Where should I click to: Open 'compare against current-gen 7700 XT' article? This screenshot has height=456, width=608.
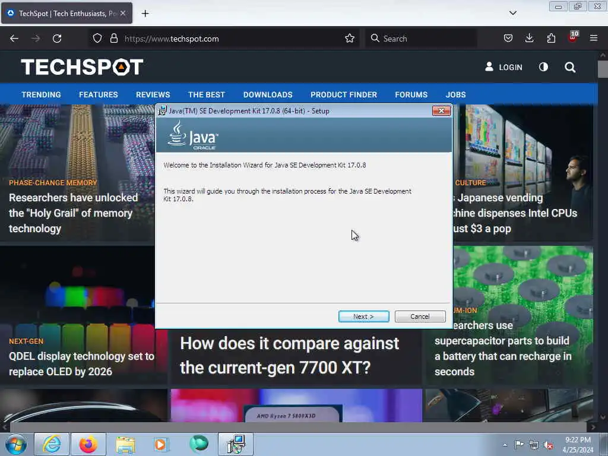click(289, 356)
